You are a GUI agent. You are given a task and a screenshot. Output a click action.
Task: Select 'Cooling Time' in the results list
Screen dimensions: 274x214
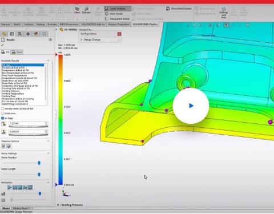(x=9, y=96)
